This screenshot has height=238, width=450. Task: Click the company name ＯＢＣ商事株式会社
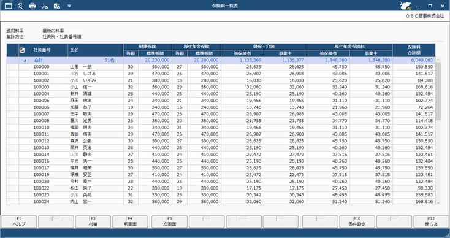[x=425, y=17]
